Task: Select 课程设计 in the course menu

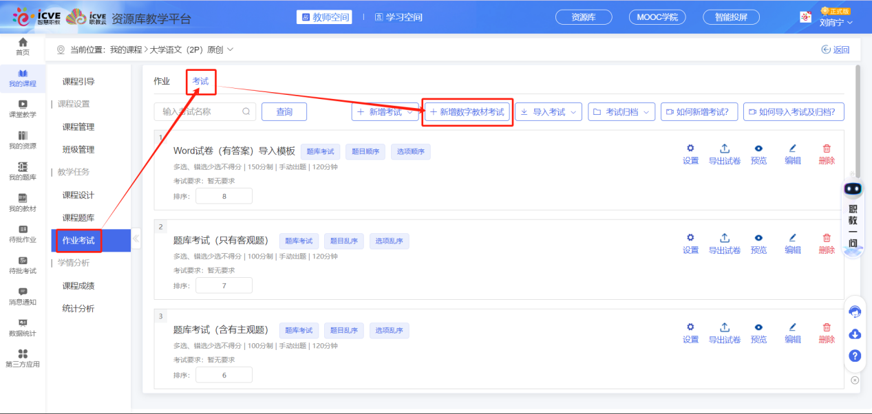Action: pyautogui.click(x=78, y=195)
